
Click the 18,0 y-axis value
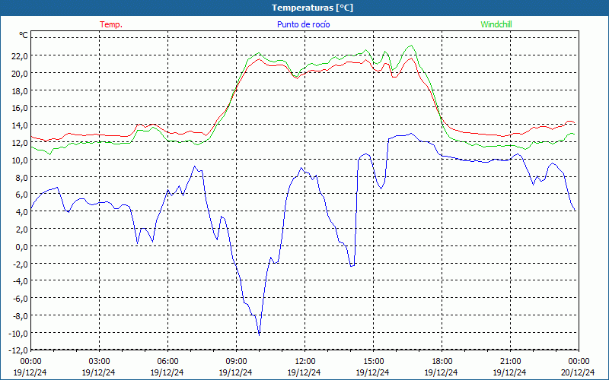point(20,90)
